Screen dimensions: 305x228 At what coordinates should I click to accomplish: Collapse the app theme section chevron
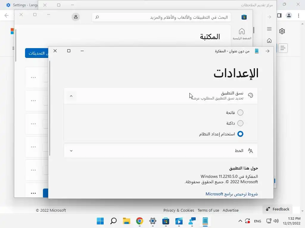click(x=71, y=96)
